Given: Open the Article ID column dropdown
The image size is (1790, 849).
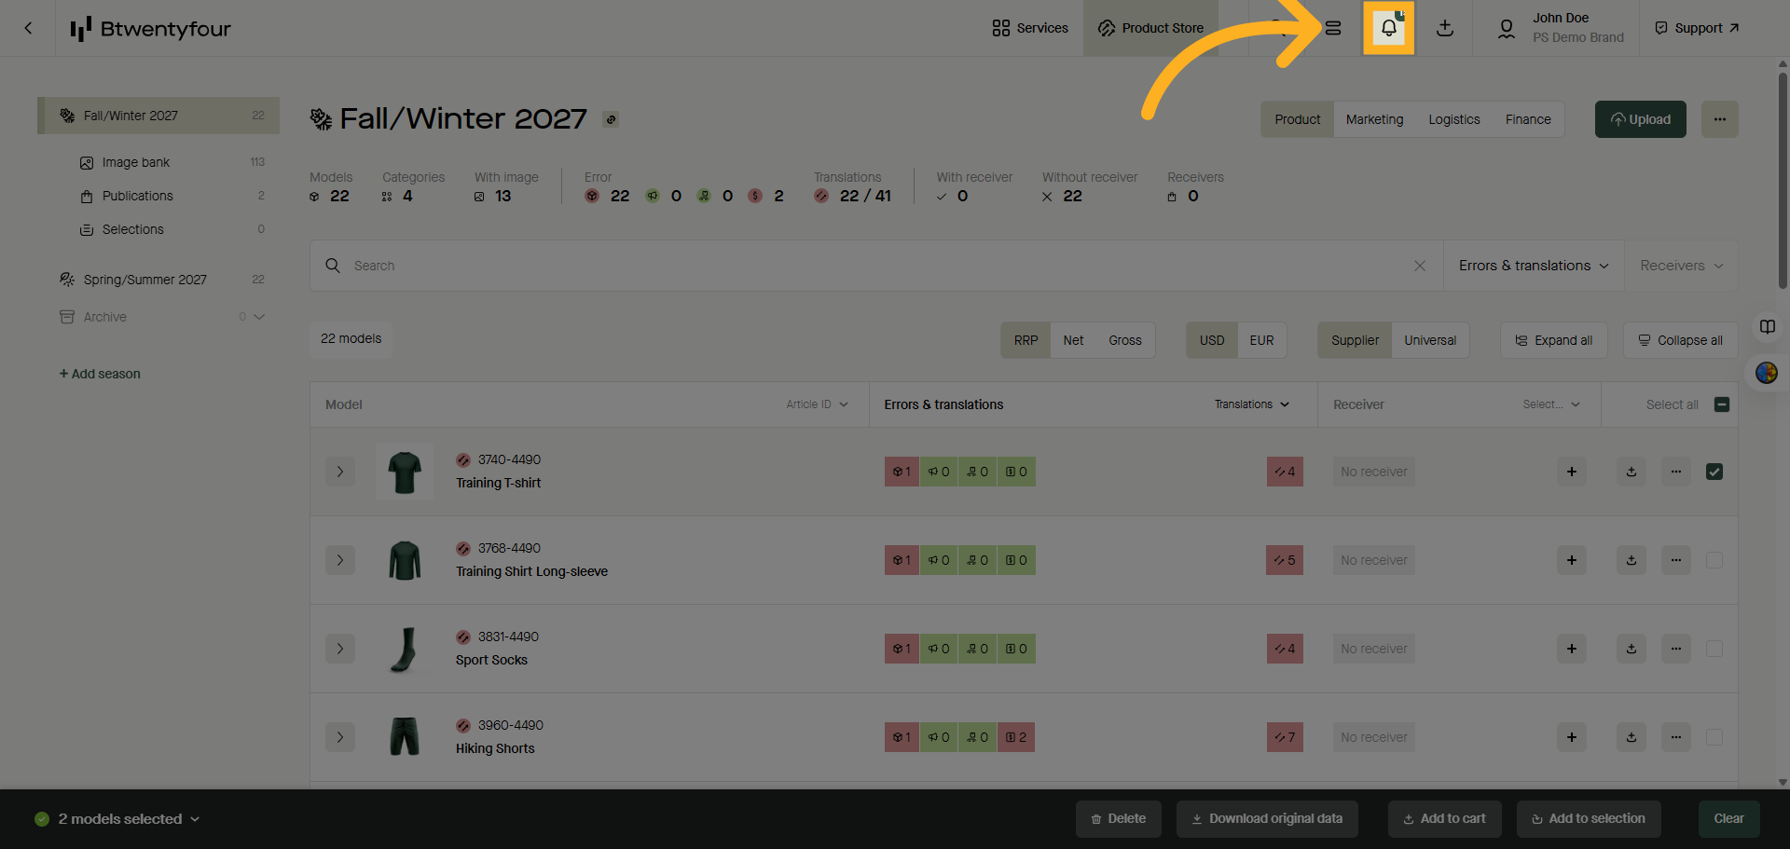Looking at the screenshot, I should click(x=817, y=404).
